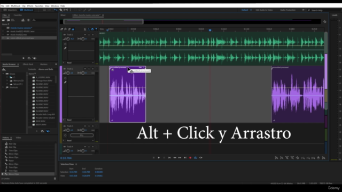
Task: Click the Zoom to Selection icon at far right
Action: click(324, 158)
